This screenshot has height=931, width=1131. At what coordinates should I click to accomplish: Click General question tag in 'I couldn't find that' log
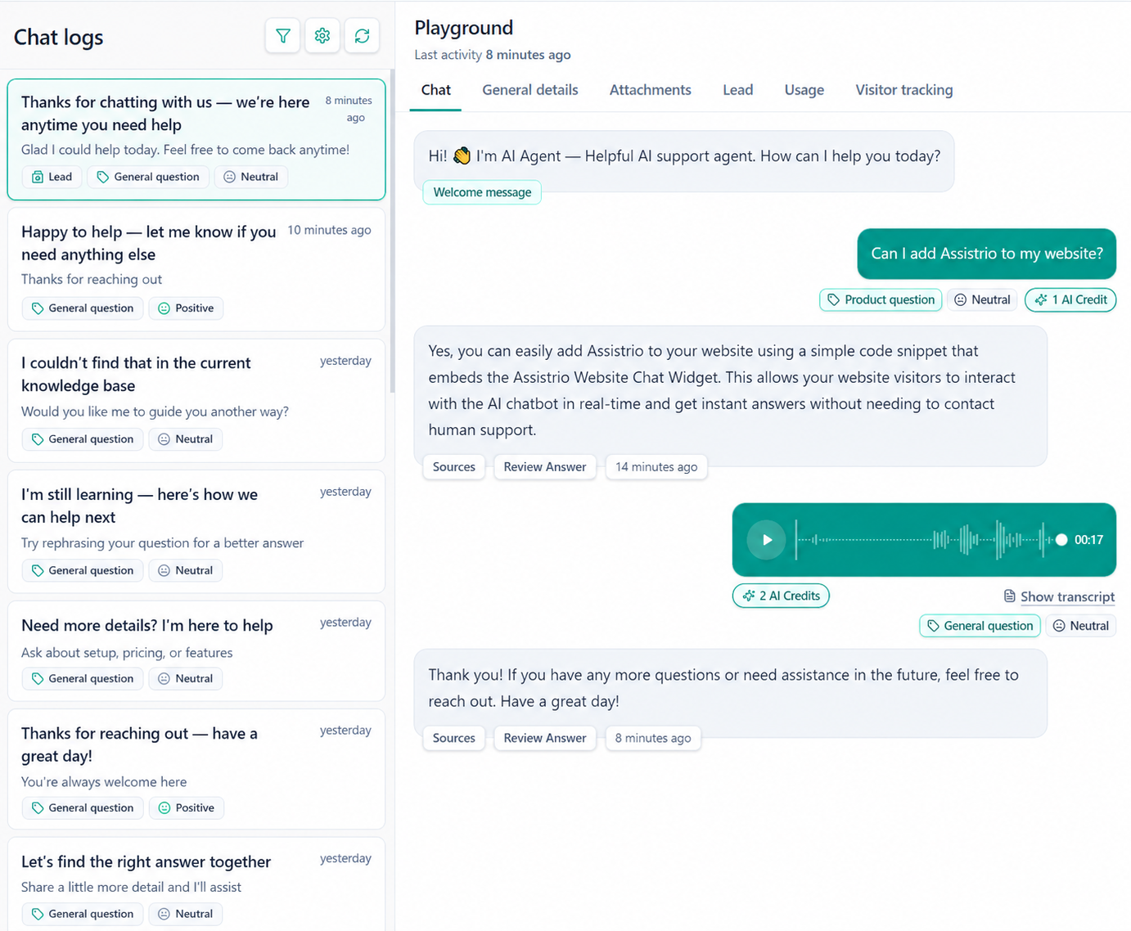[83, 439]
